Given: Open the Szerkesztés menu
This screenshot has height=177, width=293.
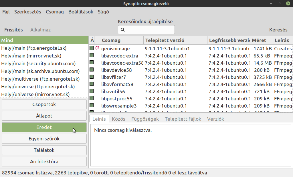Looking at the screenshot, I should point(28,12).
